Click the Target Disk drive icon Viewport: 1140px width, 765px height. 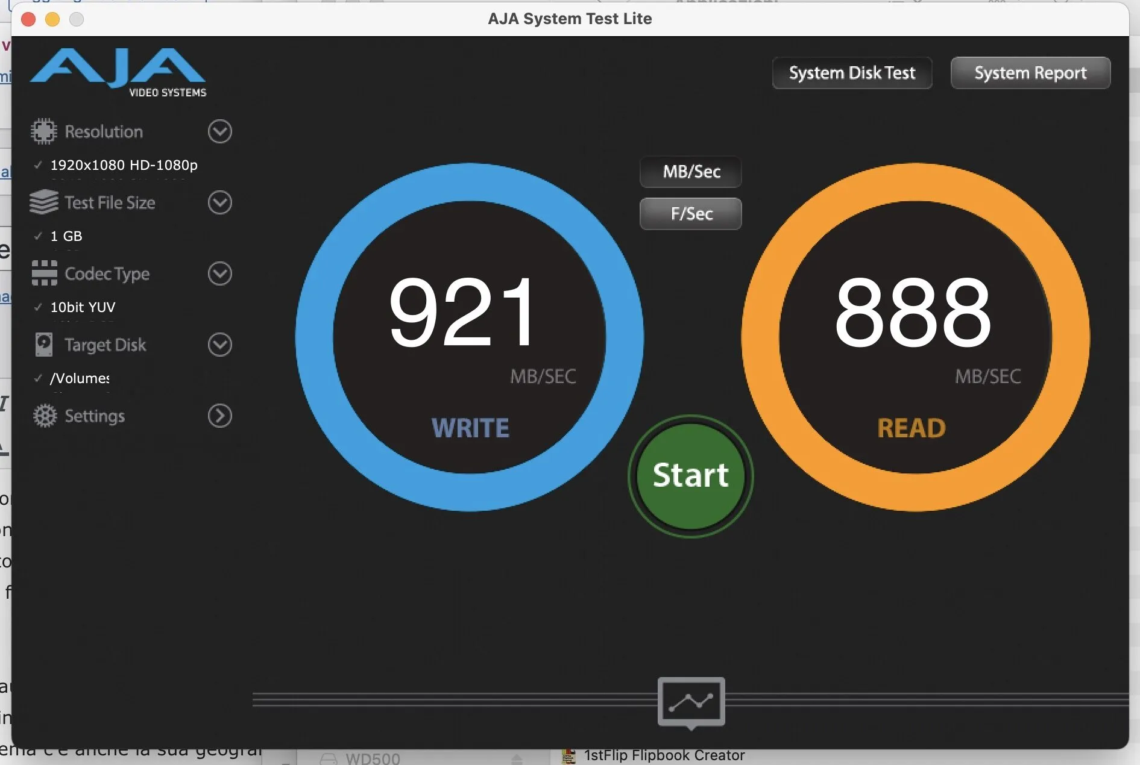point(44,345)
